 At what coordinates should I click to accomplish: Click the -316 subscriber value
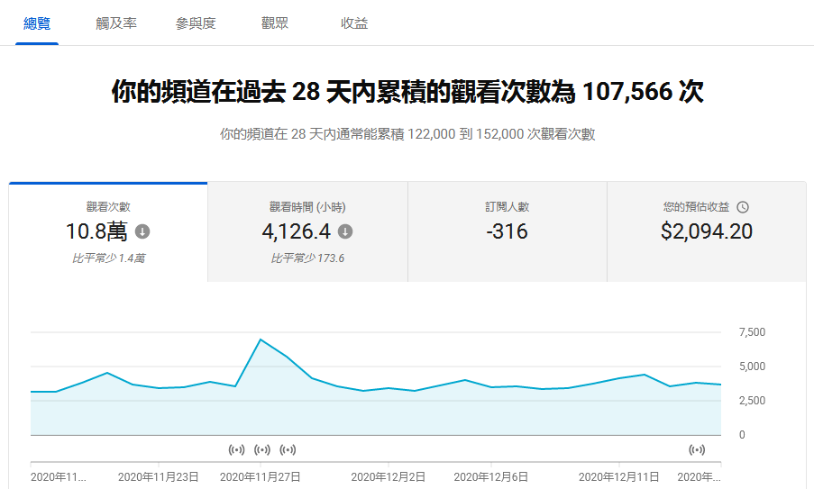tap(508, 231)
